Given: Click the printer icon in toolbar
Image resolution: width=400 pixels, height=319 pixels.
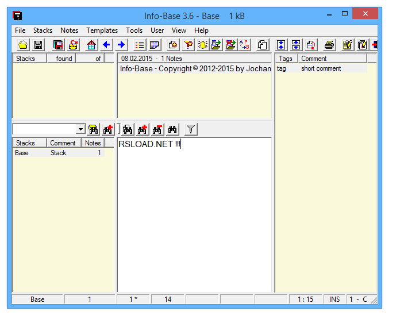Looking at the screenshot, I should tap(329, 45).
